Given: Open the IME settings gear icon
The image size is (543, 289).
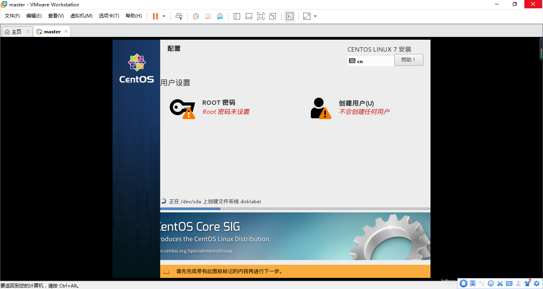Looking at the screenshot, I should (537, 283).
